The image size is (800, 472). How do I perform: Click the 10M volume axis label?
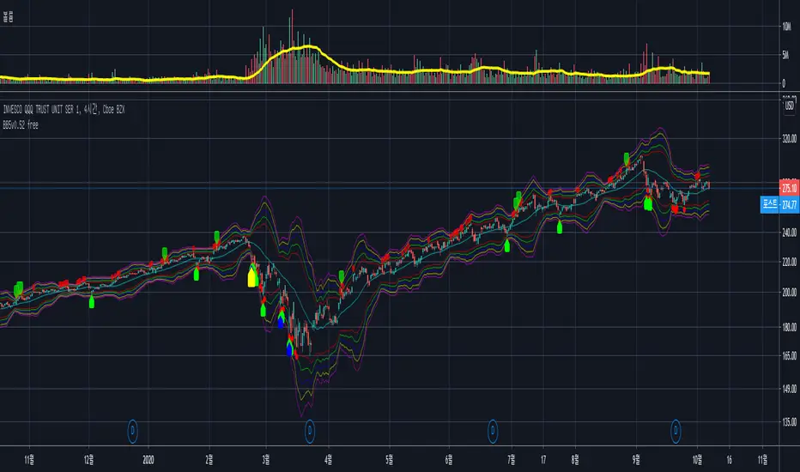coord(786,27)
